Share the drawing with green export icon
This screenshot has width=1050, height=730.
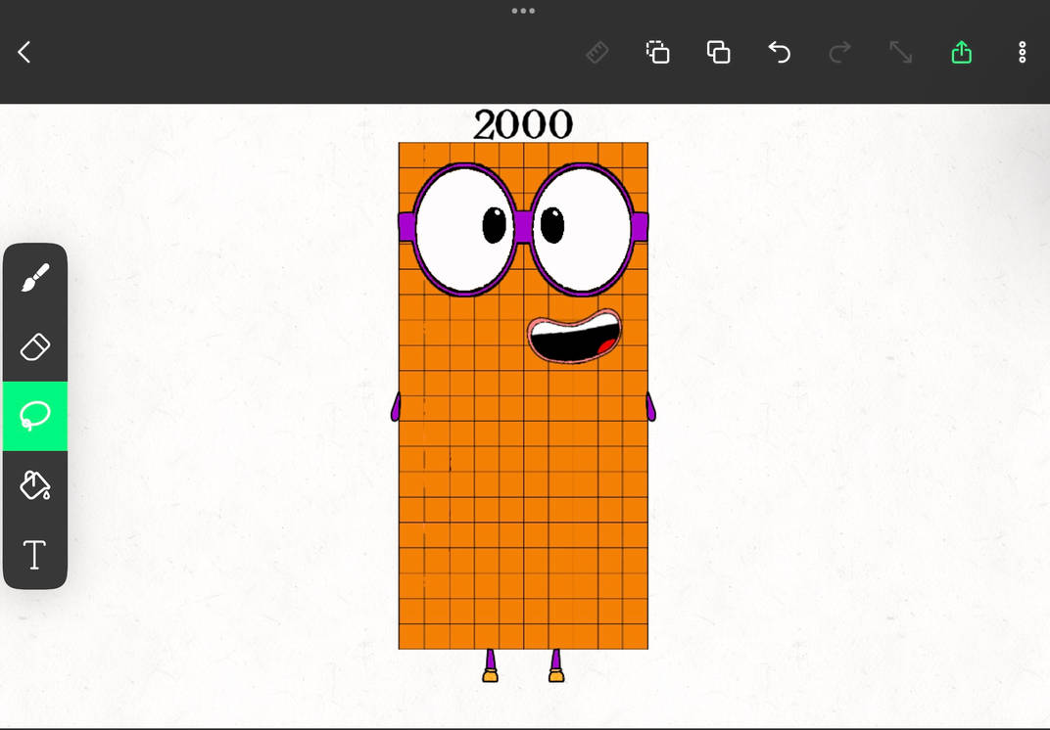962,52
